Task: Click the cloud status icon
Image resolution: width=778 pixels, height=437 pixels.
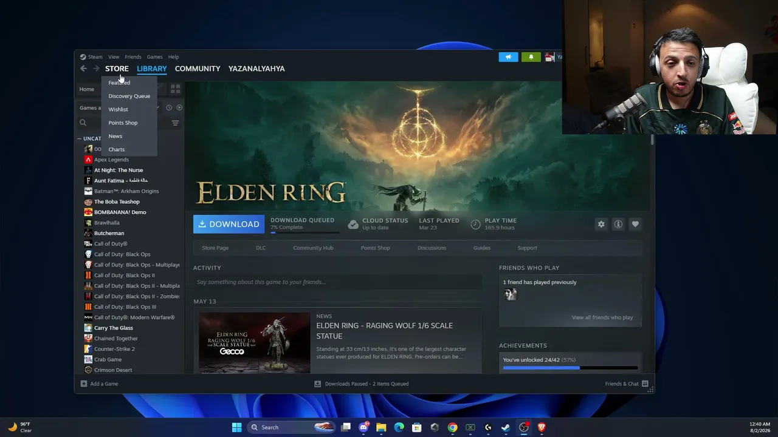Action: [x=353, y=224]
